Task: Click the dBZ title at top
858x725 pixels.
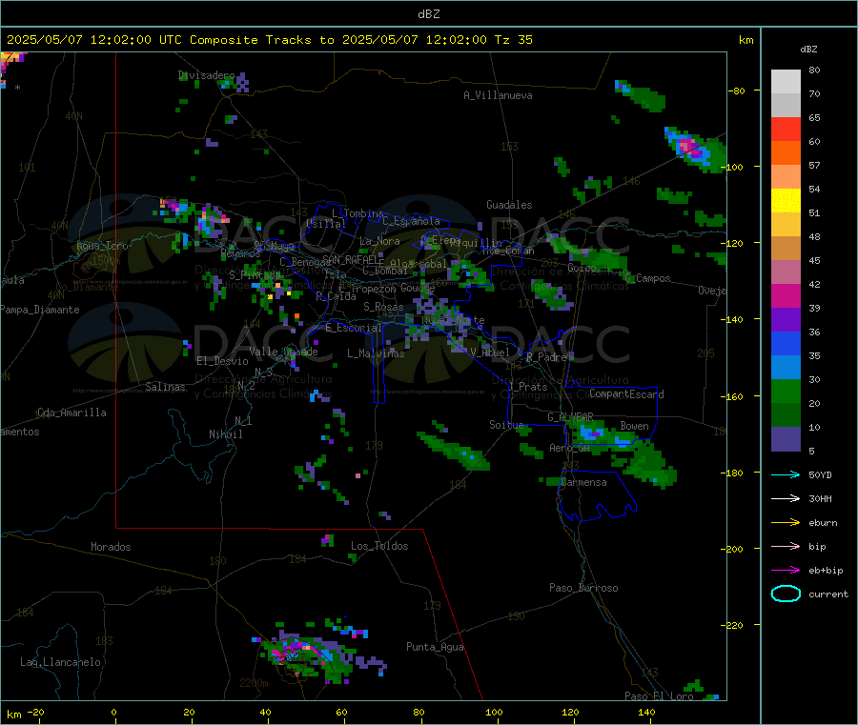Action: pos(428,14)
